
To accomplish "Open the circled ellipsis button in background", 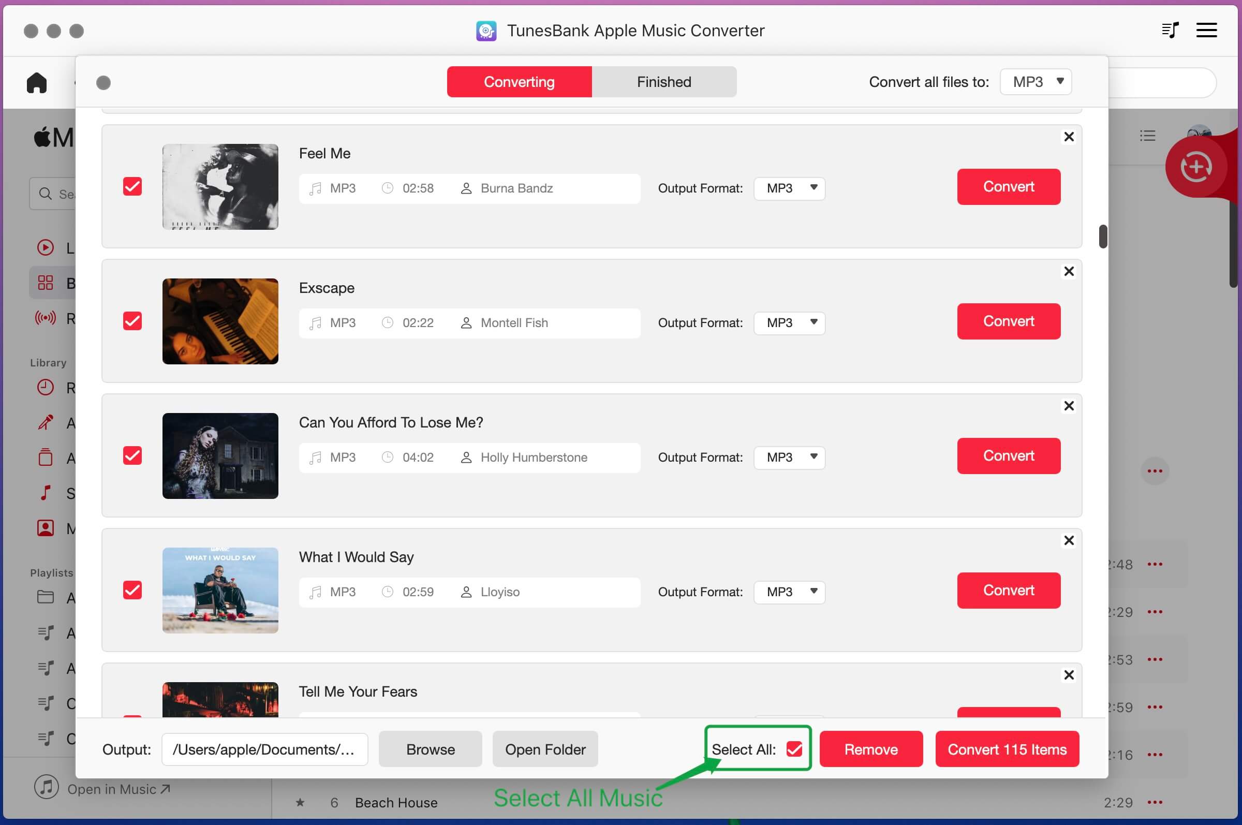I will click(1155, 471).
